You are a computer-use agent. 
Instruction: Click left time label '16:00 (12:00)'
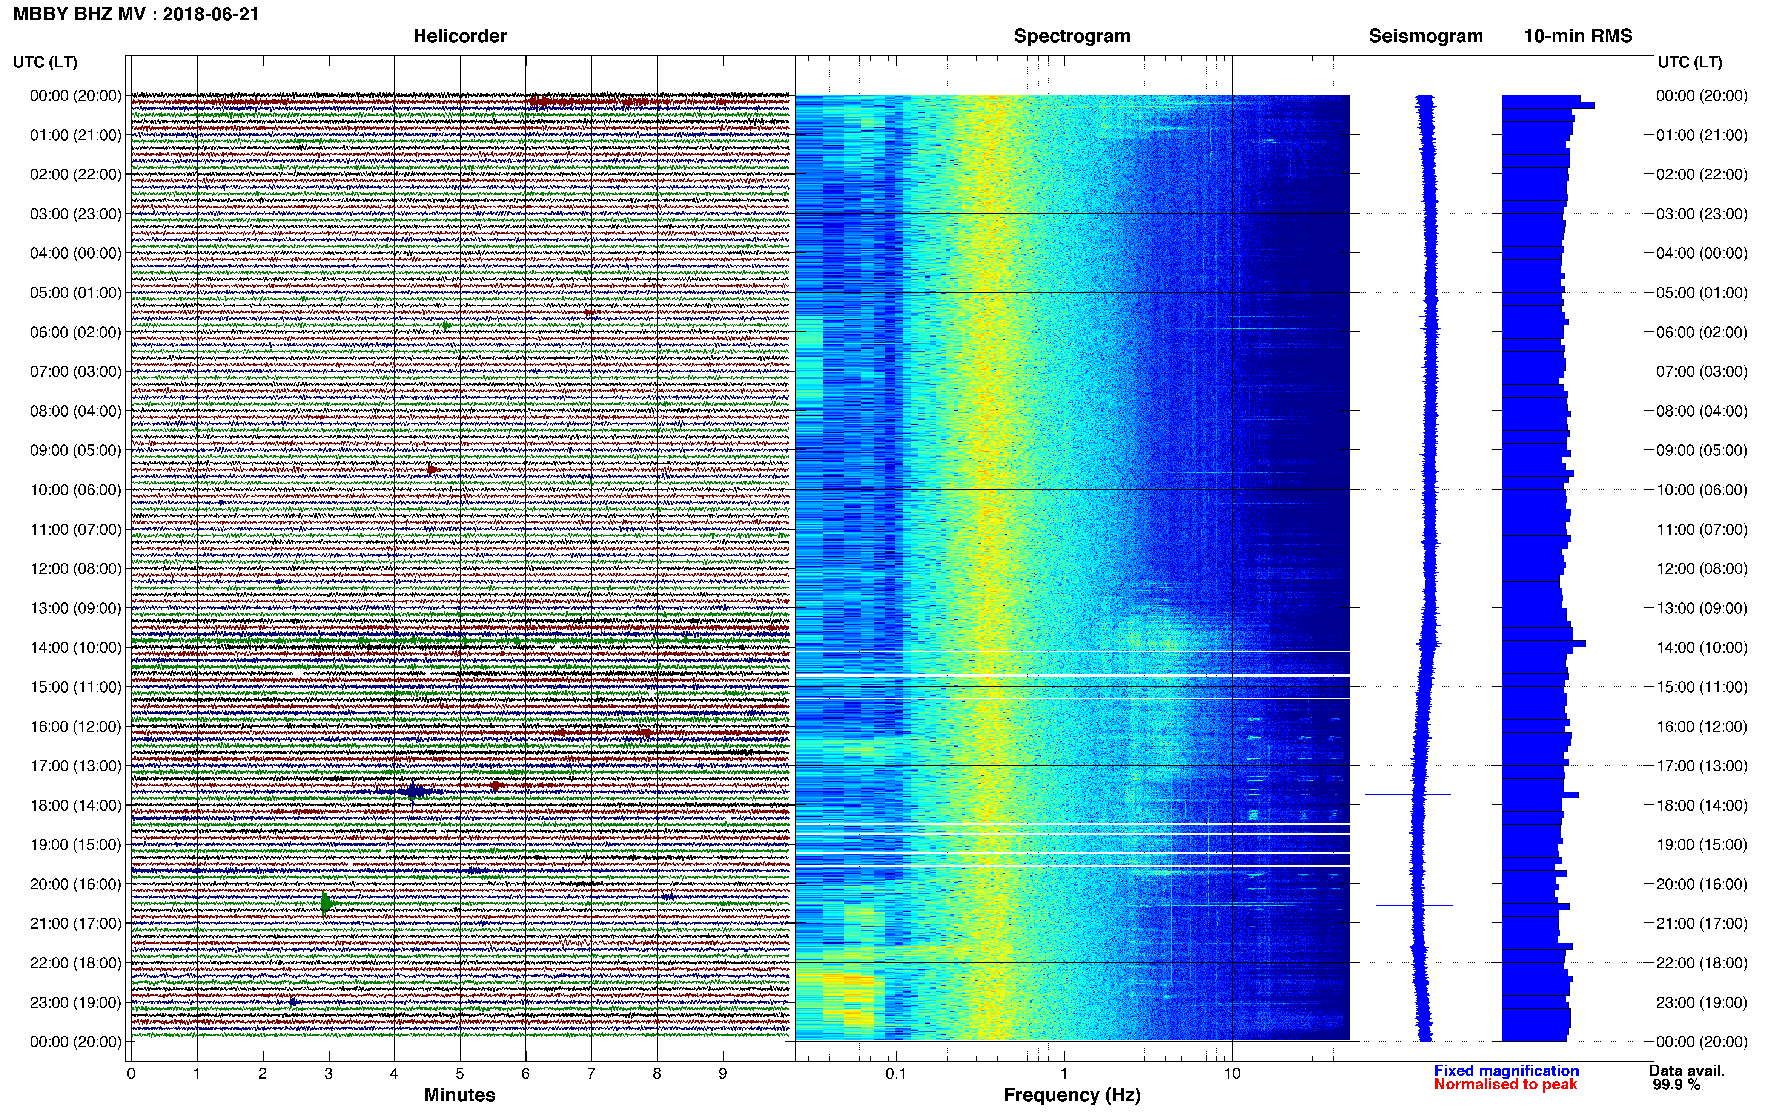[75, 726]
